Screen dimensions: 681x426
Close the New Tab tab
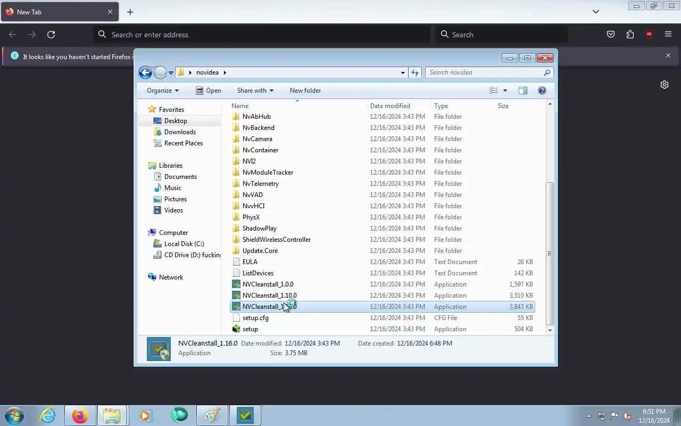pos(110,12)
